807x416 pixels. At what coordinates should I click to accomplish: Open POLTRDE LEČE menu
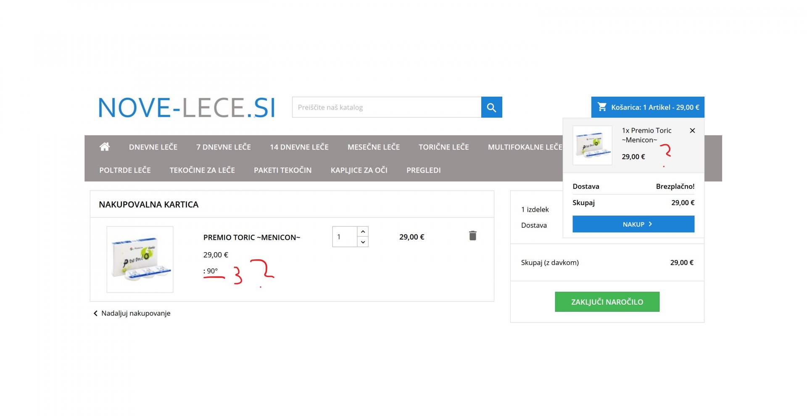[125, 170]
